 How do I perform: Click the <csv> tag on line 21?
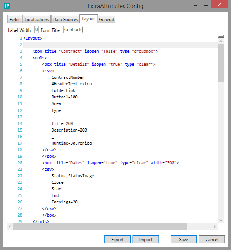coord(48,170)
